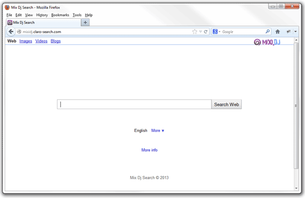305x198 pixels.
Task: Open the Bookmarks menu
Action: click(60, 15)
